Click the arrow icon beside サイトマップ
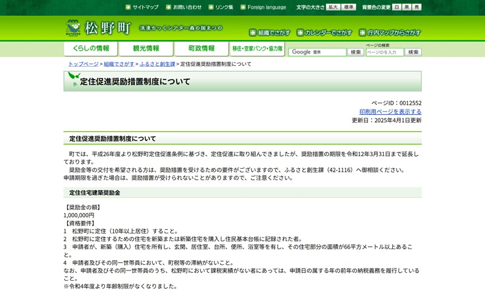 [x=128, y=7]
